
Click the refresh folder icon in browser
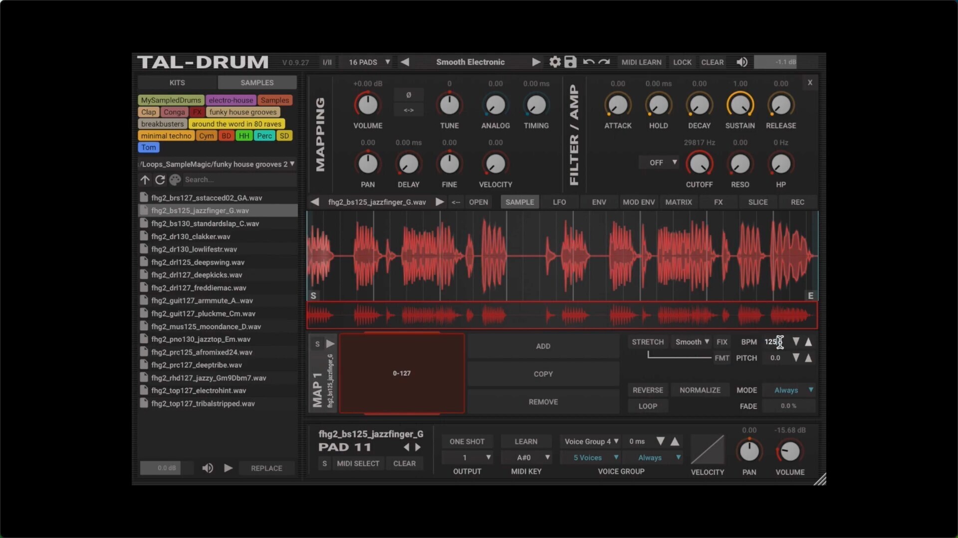tap(160, 180)
